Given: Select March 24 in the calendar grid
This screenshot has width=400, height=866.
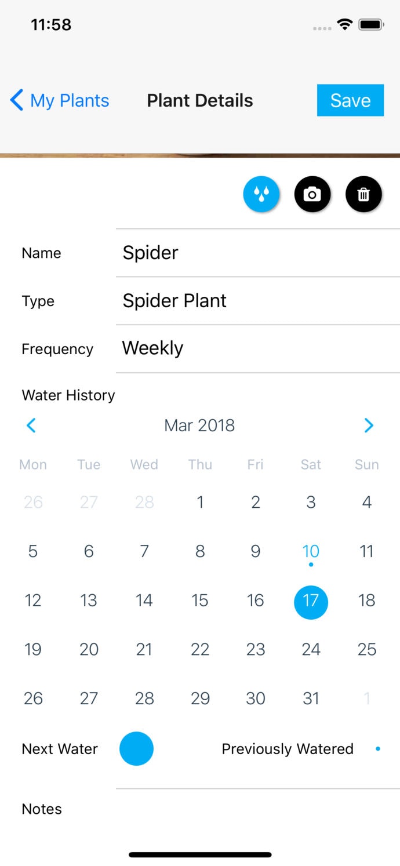Looking at the screenshot, I should [x=311, y=649].
